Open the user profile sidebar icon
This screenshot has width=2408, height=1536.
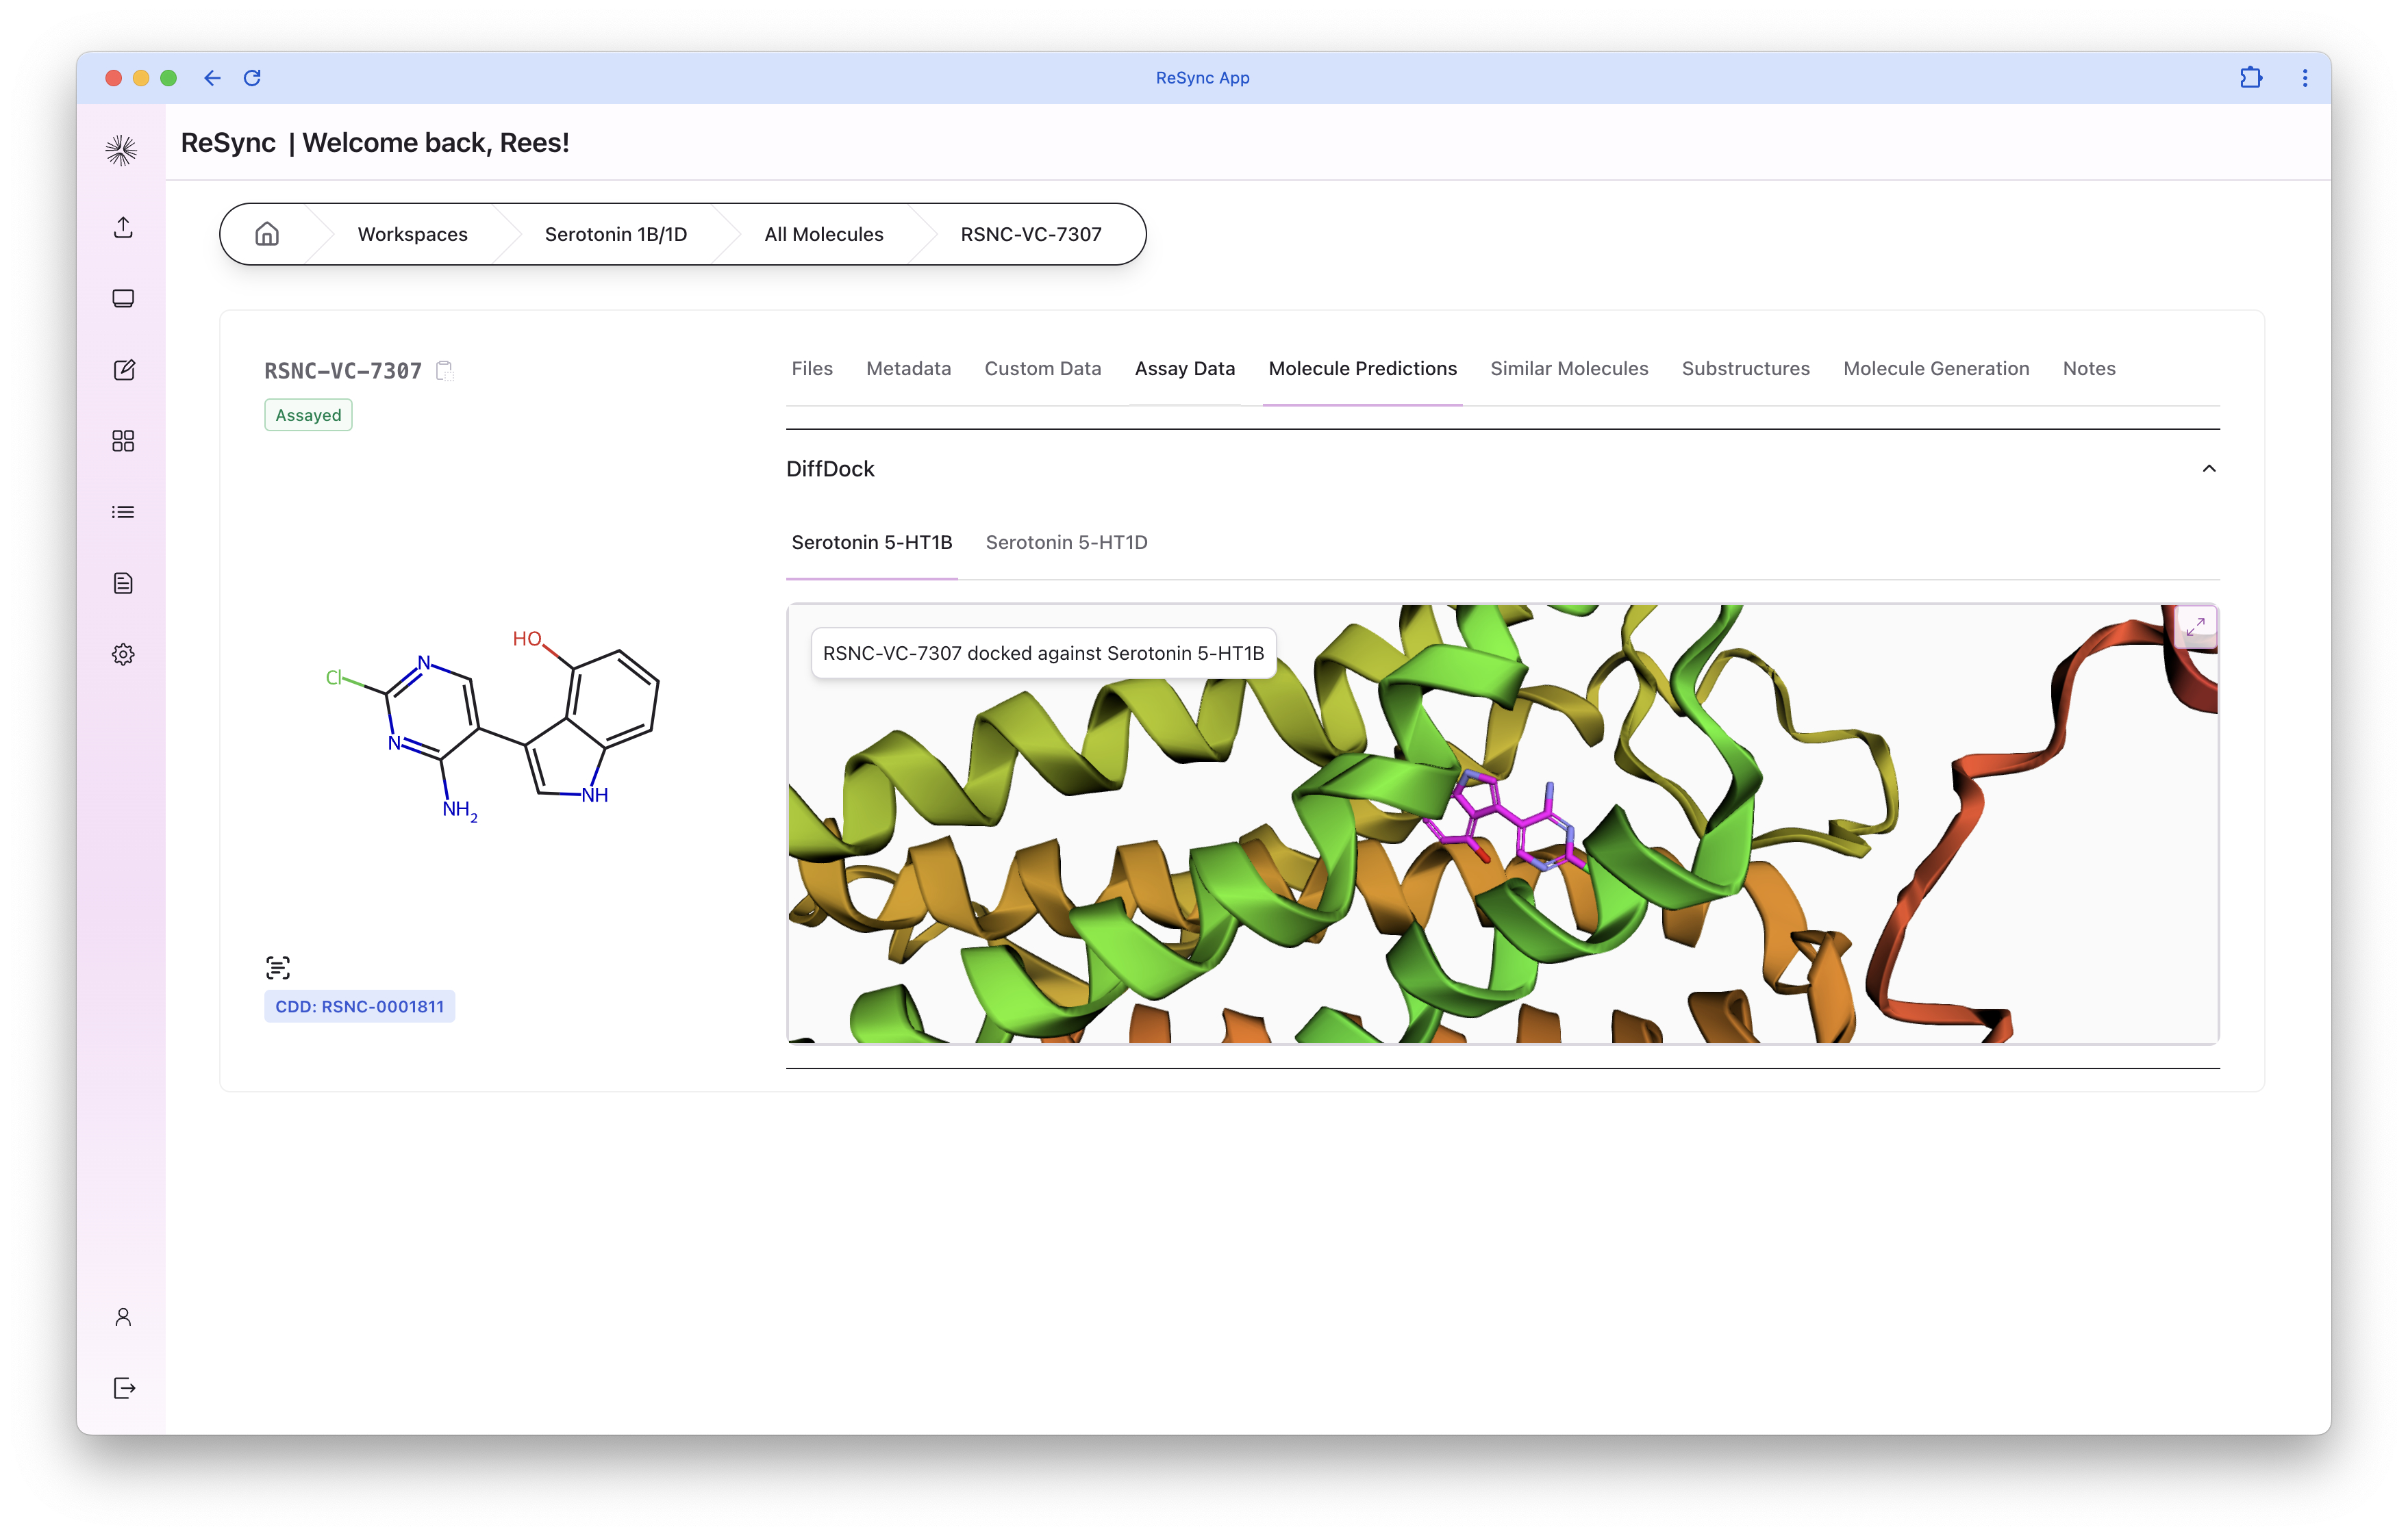coord(123,1317)
